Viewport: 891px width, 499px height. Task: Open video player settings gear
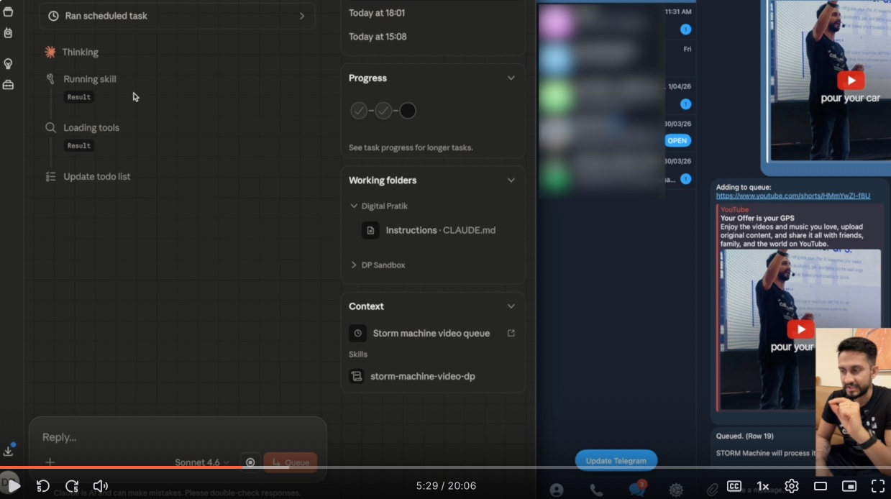(x=792, y=486)
